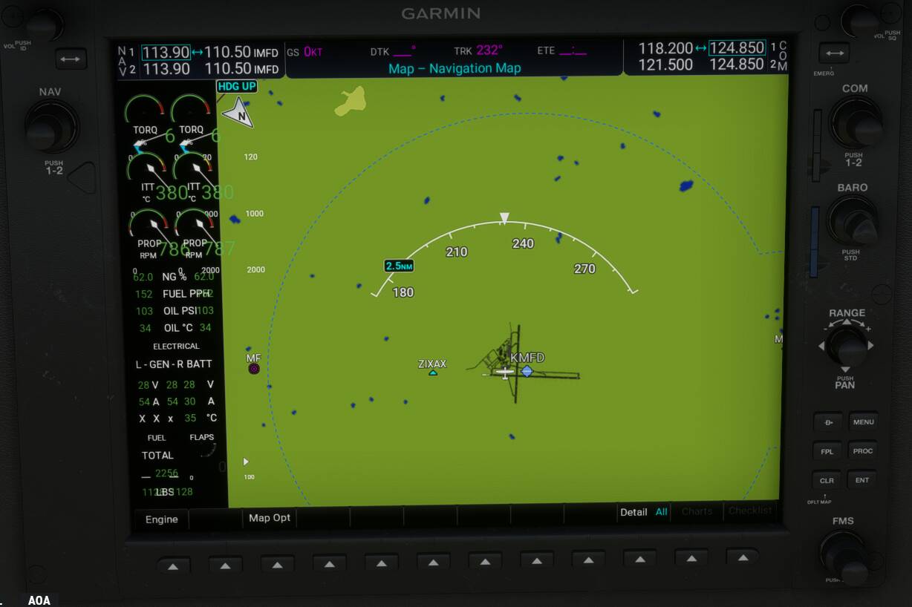Click the DTK readout field
This screenshot has height=607, width=912.
[393, 51]
